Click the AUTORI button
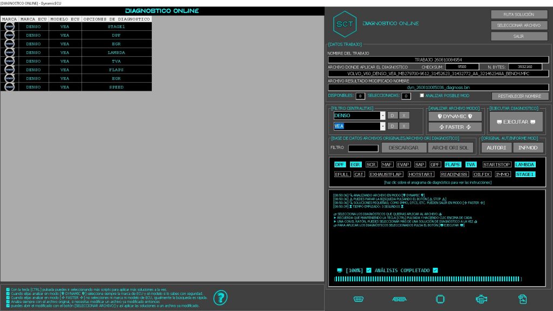Image resolution: width=553 pixels, height=311 pixels. 496,148
